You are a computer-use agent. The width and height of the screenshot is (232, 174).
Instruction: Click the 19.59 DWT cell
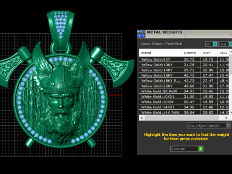point(209,102)
